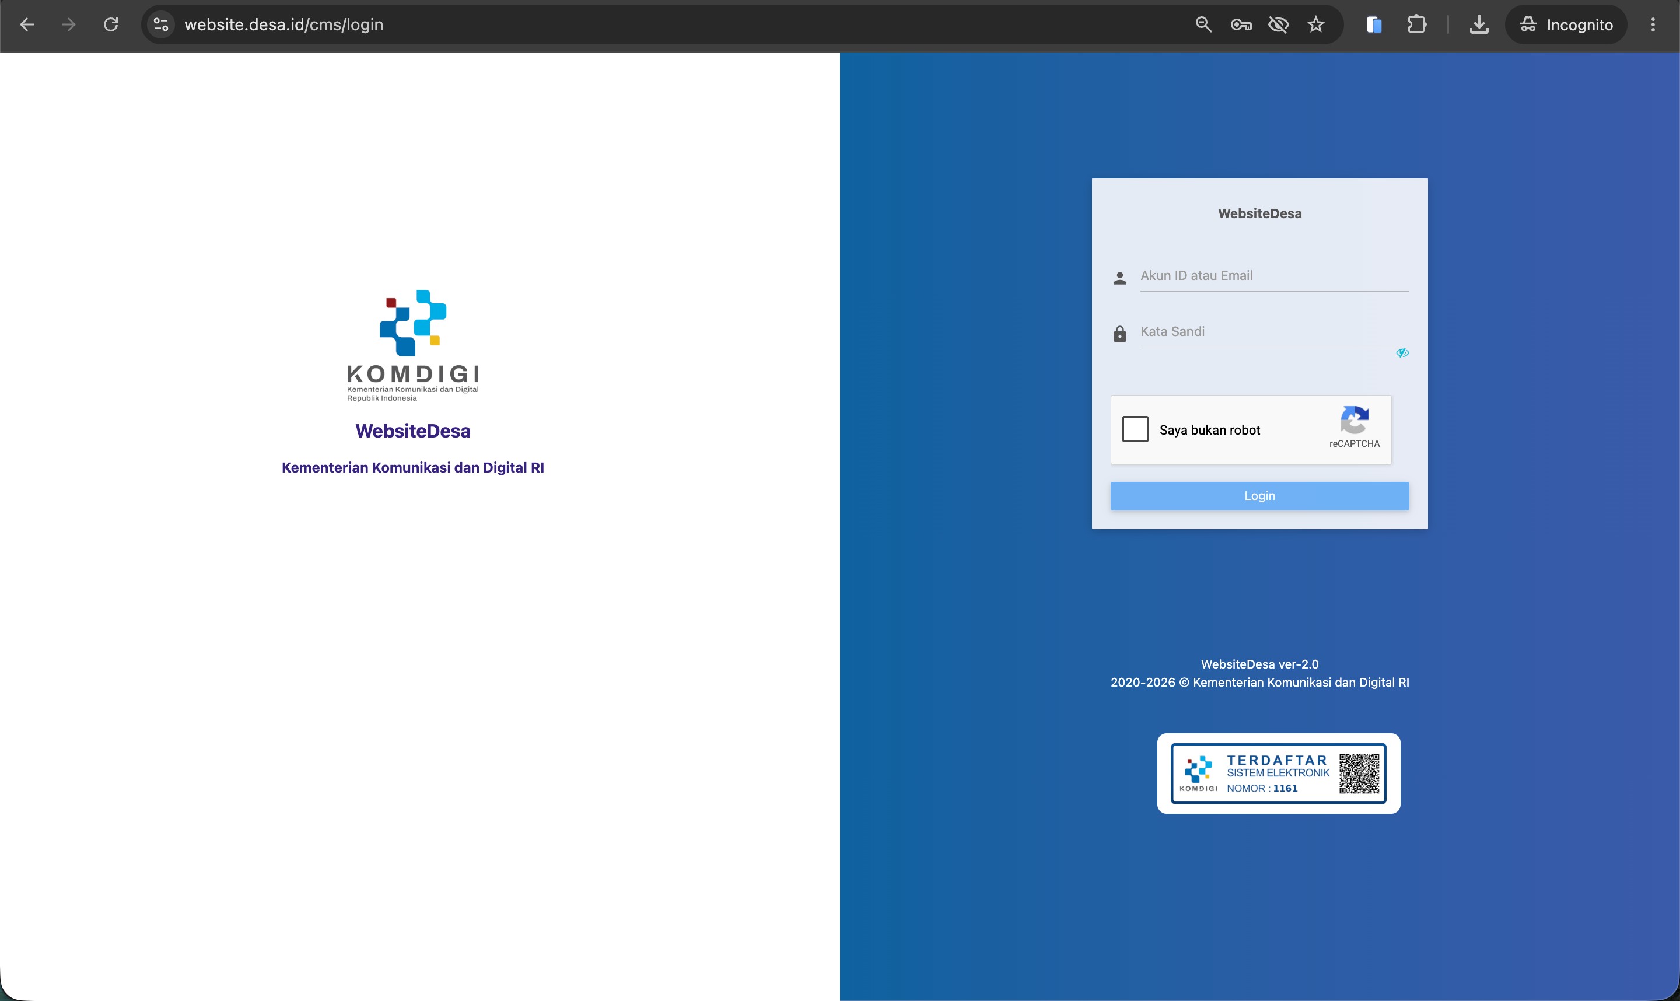
Task: Open site information icon in address bar
Action: (160, 25)
